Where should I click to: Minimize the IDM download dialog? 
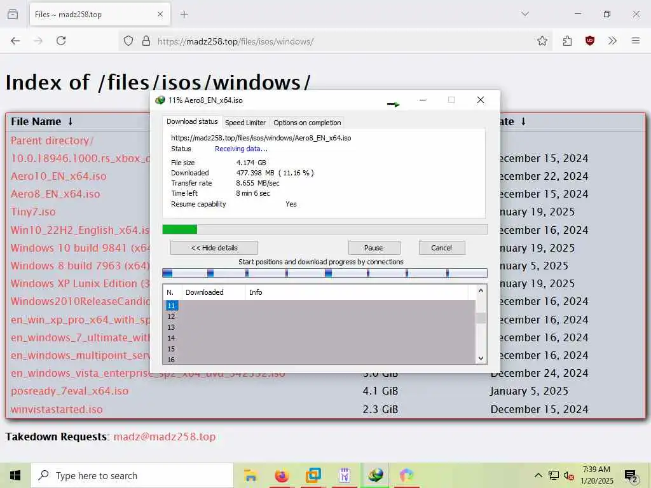tap(423, 100)
